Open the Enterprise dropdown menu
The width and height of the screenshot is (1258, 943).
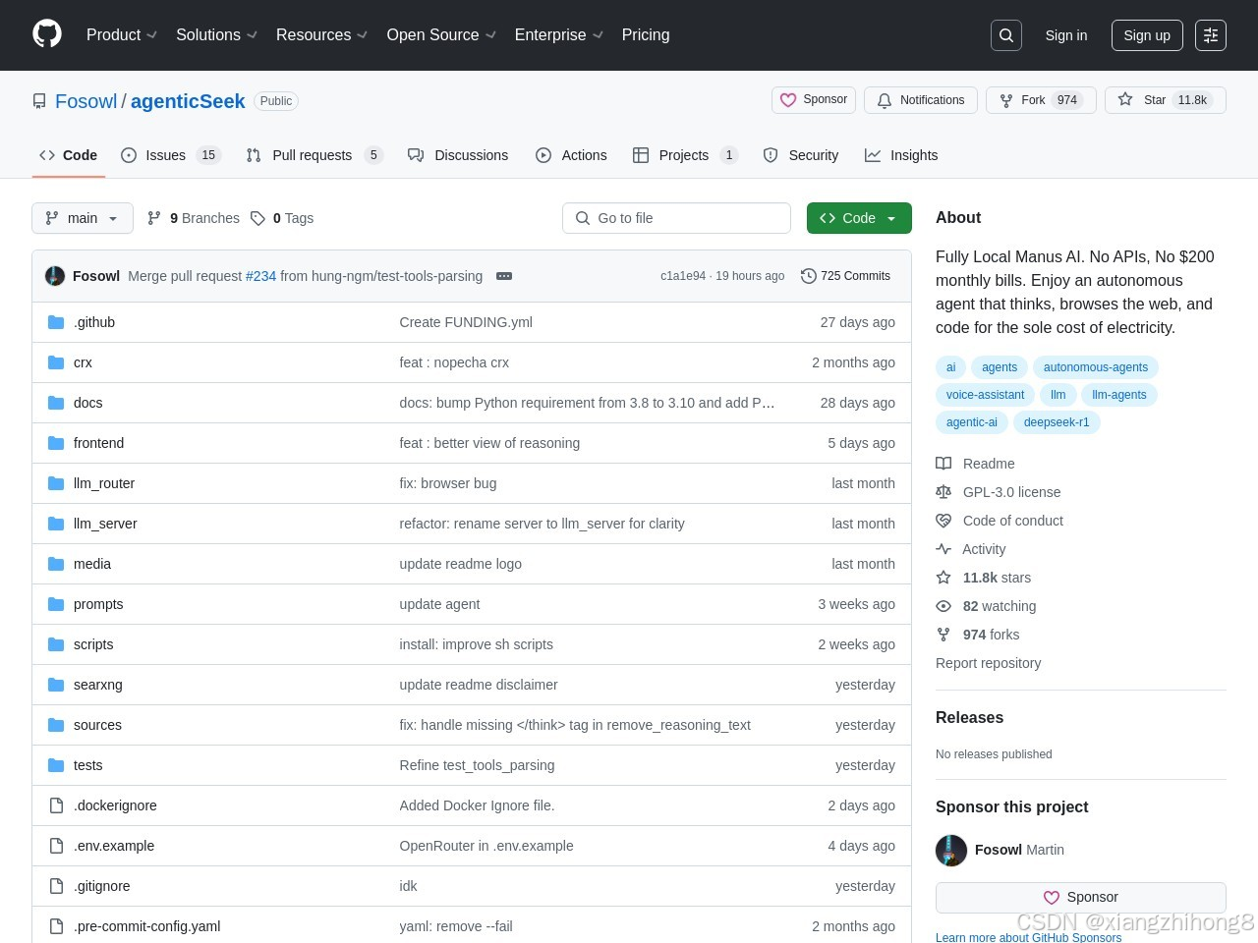coord(559,34)
